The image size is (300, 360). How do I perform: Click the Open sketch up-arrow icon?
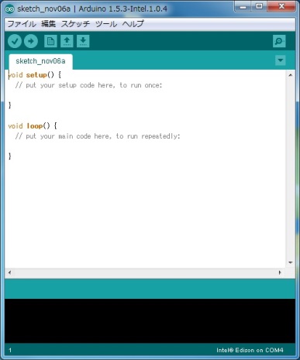coord(67,41)
